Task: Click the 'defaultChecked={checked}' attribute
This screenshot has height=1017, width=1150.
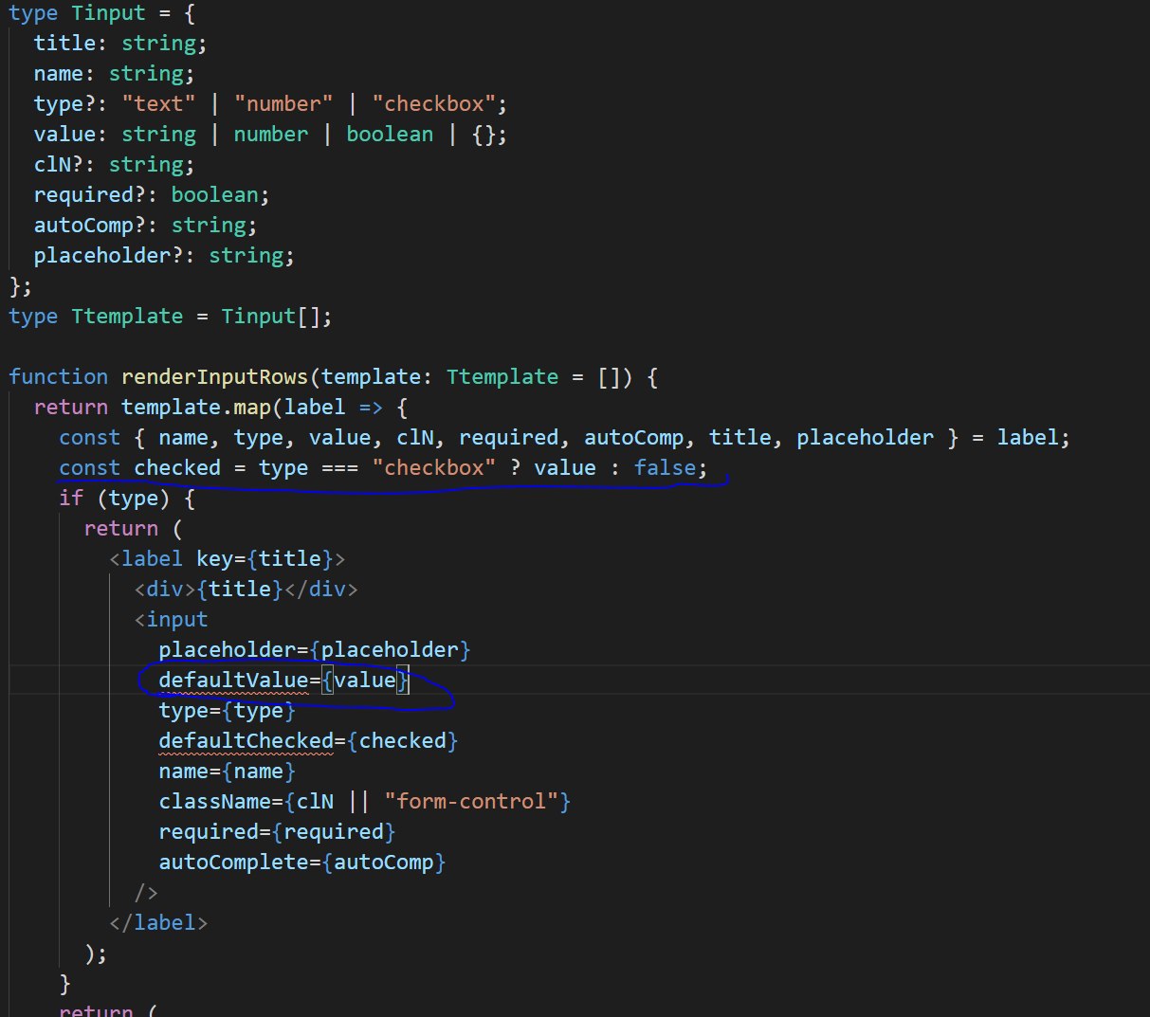Action: click(308, 741)
